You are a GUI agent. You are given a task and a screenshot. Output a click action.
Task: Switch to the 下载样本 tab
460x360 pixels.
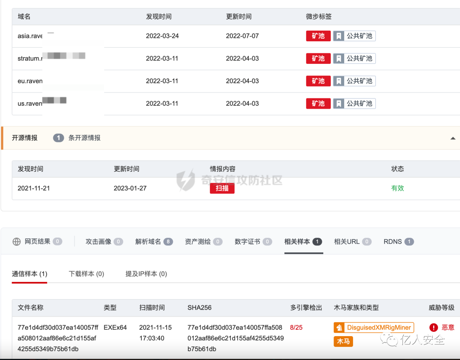[86, 274]
